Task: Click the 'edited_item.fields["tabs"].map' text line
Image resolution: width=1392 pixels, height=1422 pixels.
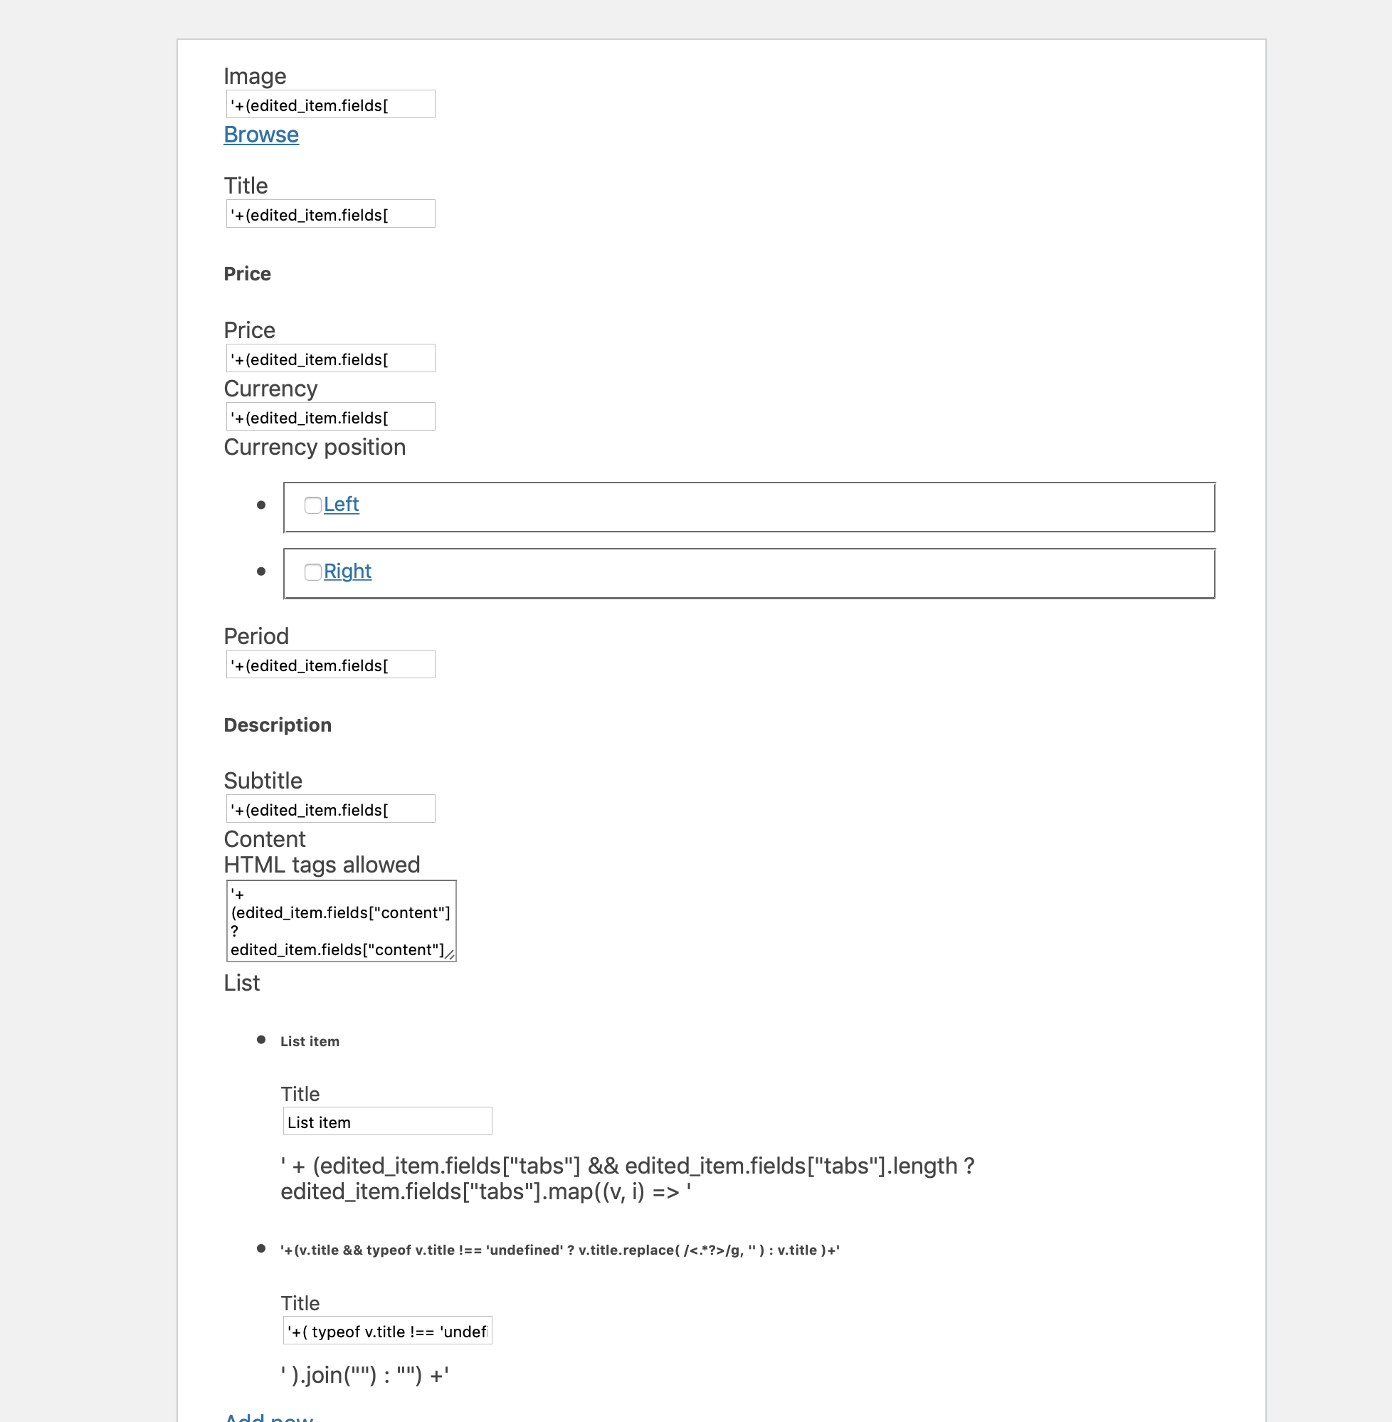Action: (486, 1191)
